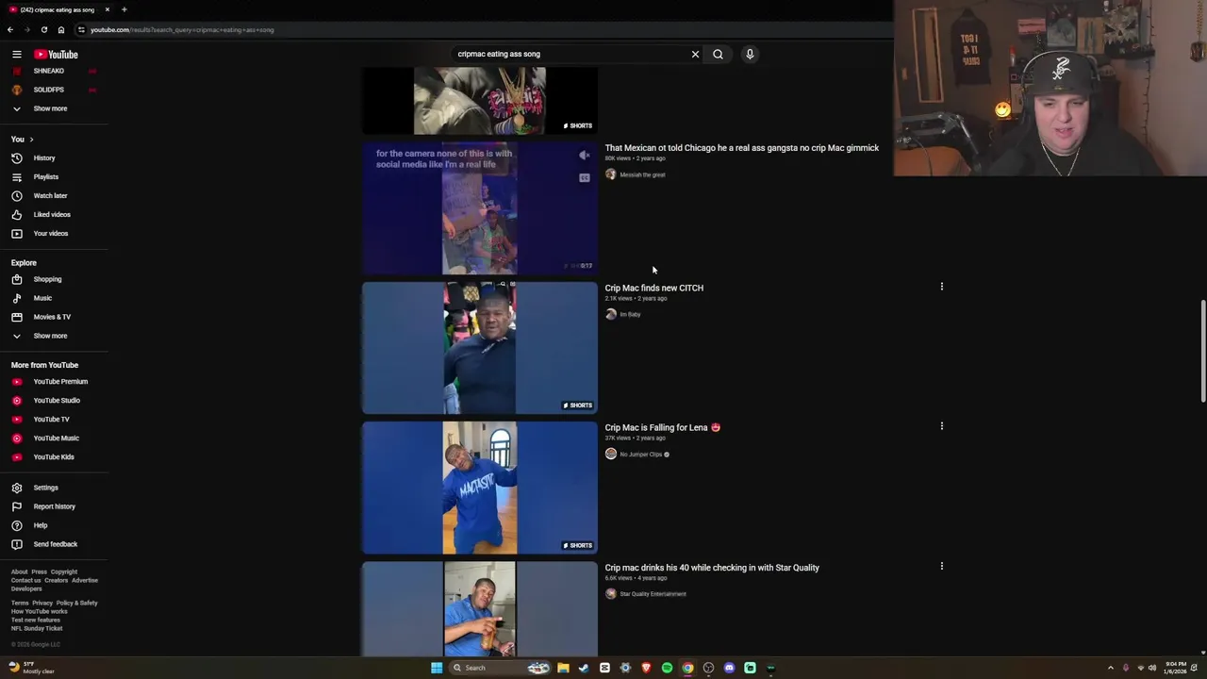Screen dimensions: 1207x679
Task: Click the browser address bar URL
Action: click(182, 29)
